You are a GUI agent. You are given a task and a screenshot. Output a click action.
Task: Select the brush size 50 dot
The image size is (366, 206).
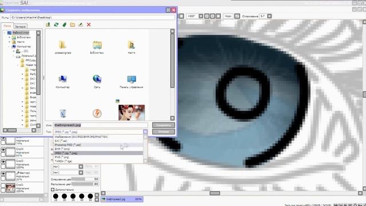pos(90,196)
